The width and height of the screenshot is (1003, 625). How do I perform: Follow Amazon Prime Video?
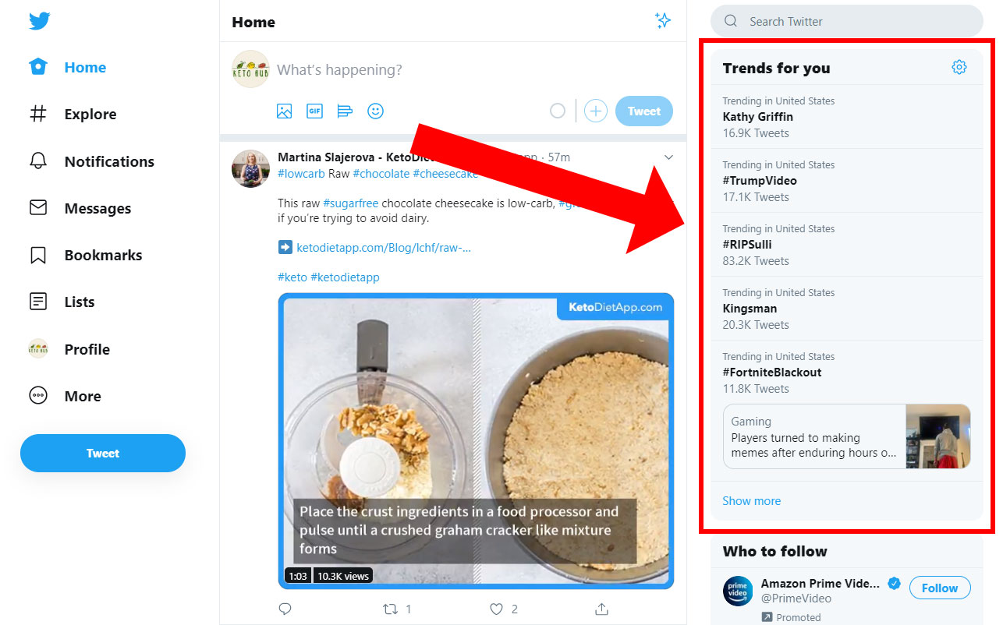pos(940,588)
